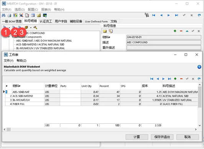Viewport: 204px width, 149px height.
Task: Go to first row in worksheet navigator
Action: coord(152,79)
